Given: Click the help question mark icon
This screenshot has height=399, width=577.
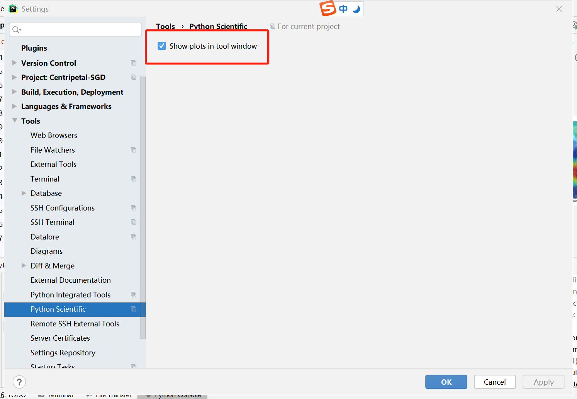Looking at the screenshot, I should pyautogui.click(x=19, y=382).
